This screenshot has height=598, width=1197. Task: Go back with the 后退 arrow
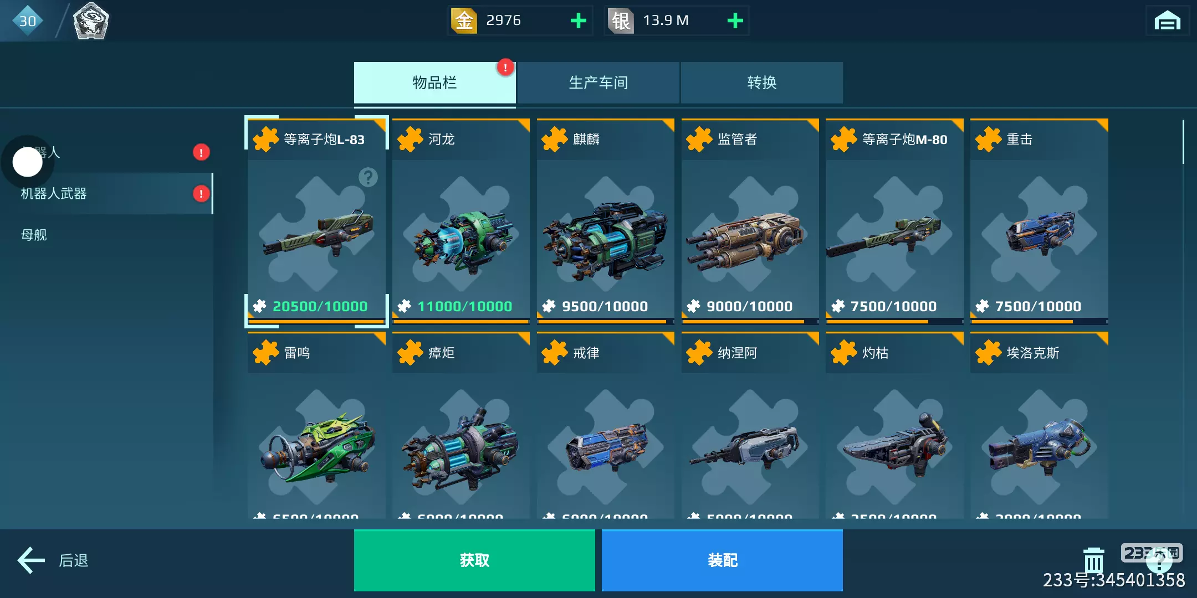(x=53, y=560)
